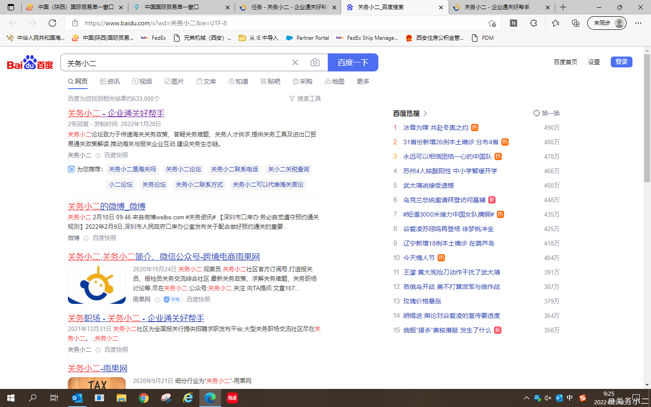Click the 登录 button

click(x=622, y=62)
